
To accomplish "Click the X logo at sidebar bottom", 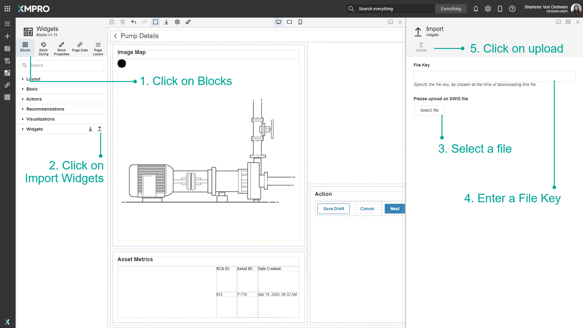I will [7, 322].
